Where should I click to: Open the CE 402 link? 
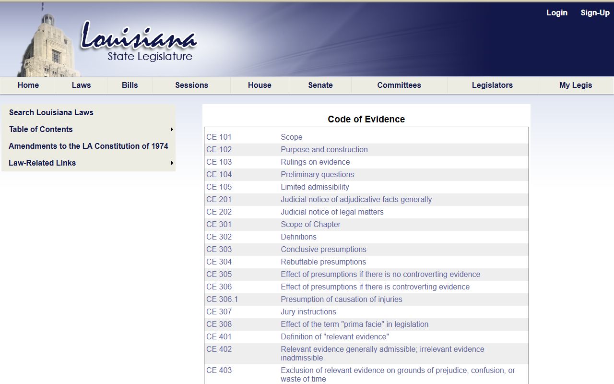(219, 349)
